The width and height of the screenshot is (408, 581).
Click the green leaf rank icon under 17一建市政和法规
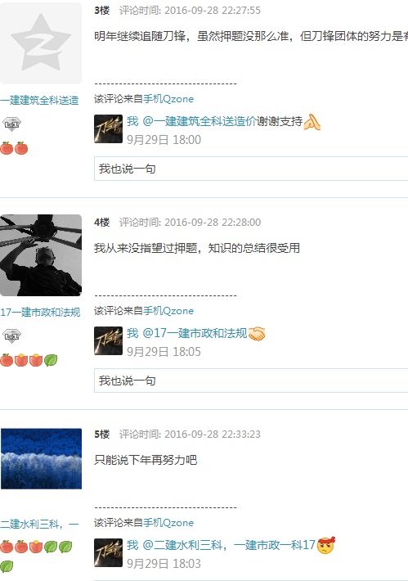pyautogui.click(x=51, y=360)
